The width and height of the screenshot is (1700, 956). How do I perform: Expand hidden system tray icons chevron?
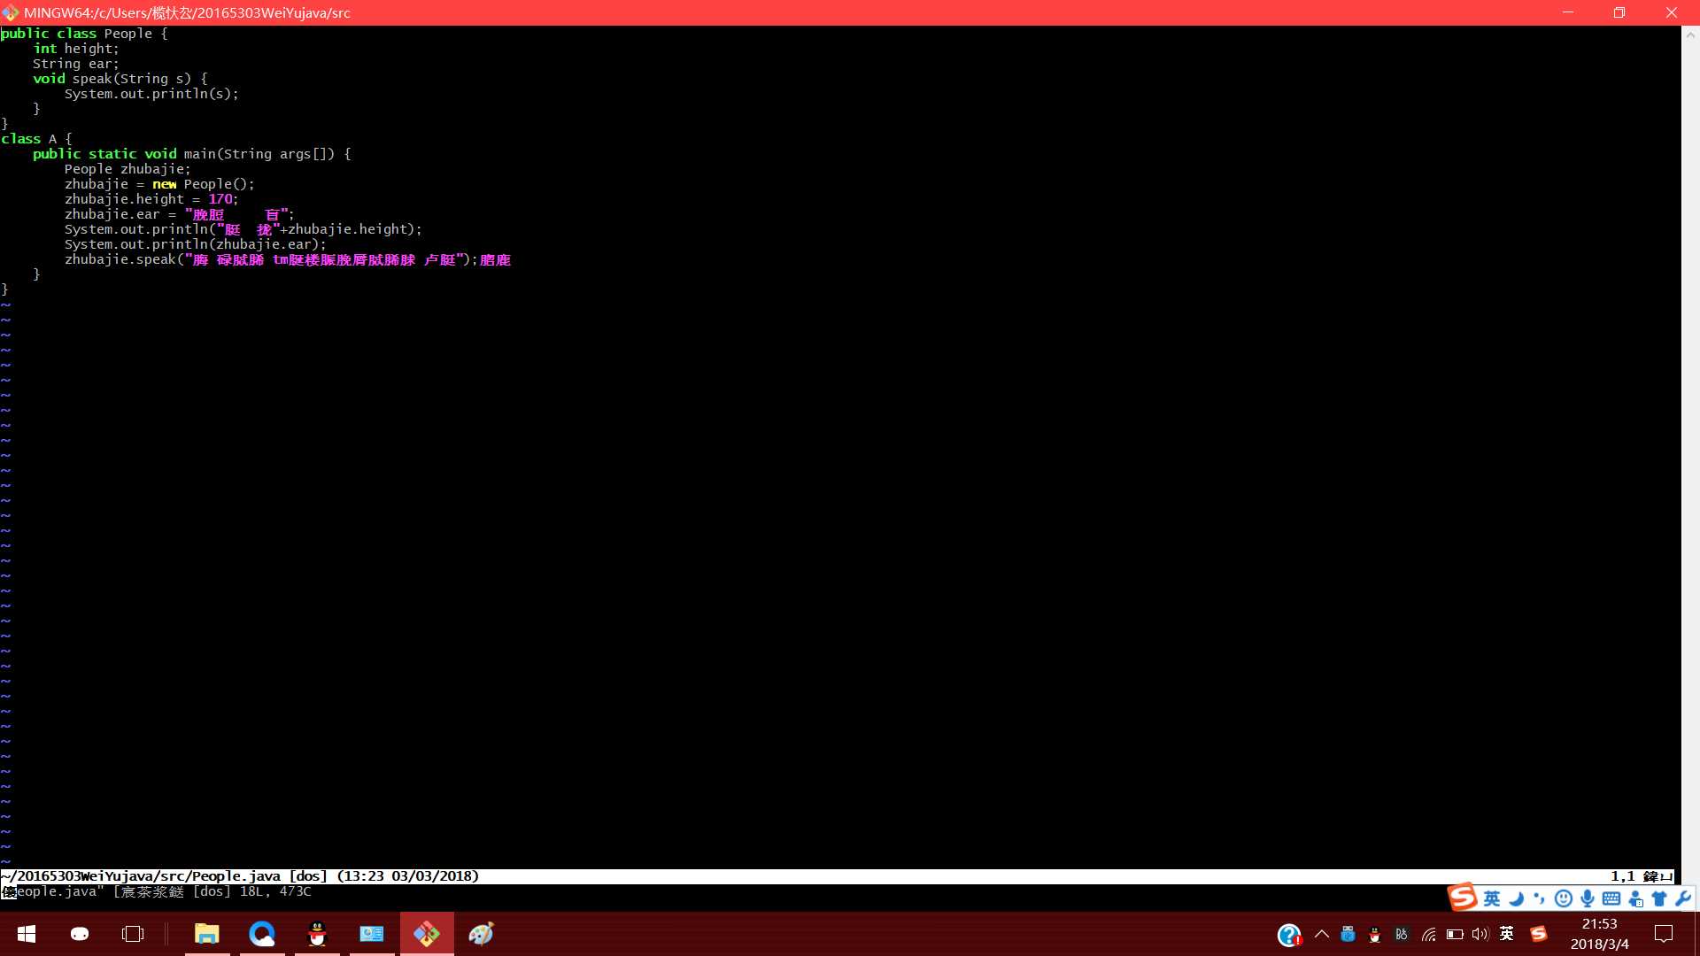click(1322, 934)
